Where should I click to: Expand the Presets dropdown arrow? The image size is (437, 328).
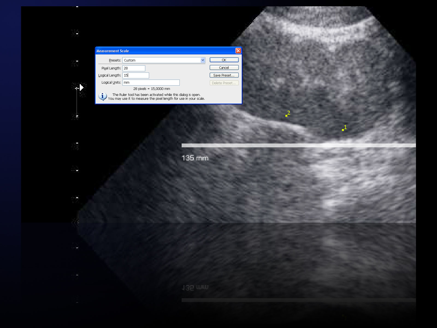[x=203, y=60]
